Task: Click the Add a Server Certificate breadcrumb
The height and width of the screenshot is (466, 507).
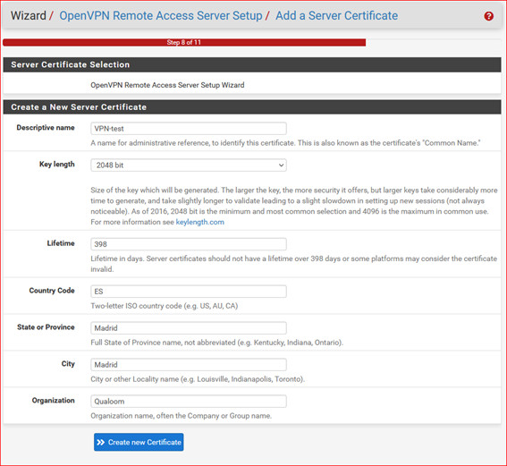Action: point(336,15)
